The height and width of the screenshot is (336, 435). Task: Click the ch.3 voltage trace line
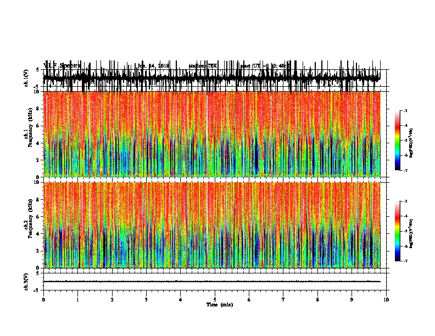pos(212,282)
